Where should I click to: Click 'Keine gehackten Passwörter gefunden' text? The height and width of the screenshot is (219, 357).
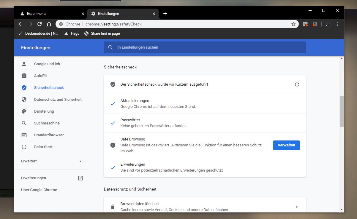pos(153,126)
